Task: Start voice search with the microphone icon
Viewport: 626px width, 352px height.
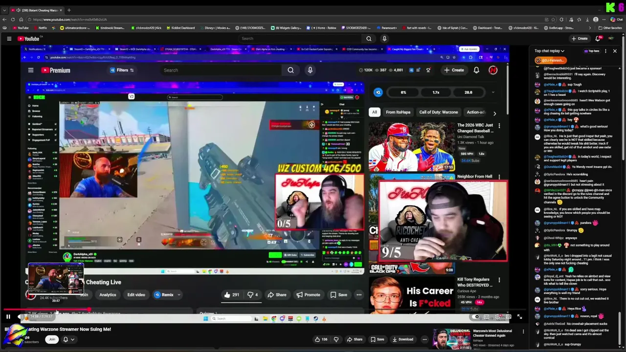Action: pyautogui.click(x=384, y=39)
